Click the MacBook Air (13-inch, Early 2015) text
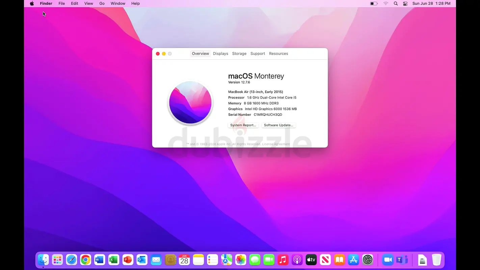The height and width of the screenshot is (270, 480). pyautogui.click(x=256, y=92)
